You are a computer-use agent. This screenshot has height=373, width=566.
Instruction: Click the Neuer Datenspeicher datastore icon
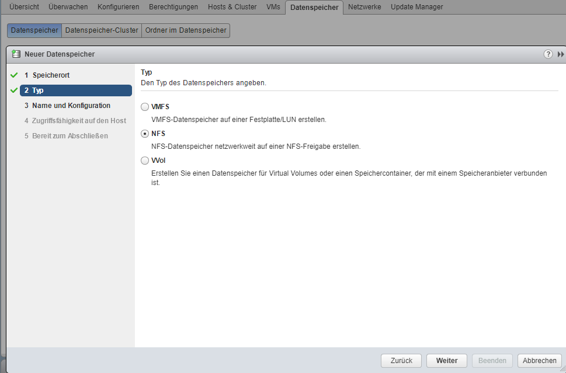pos(16,54)
